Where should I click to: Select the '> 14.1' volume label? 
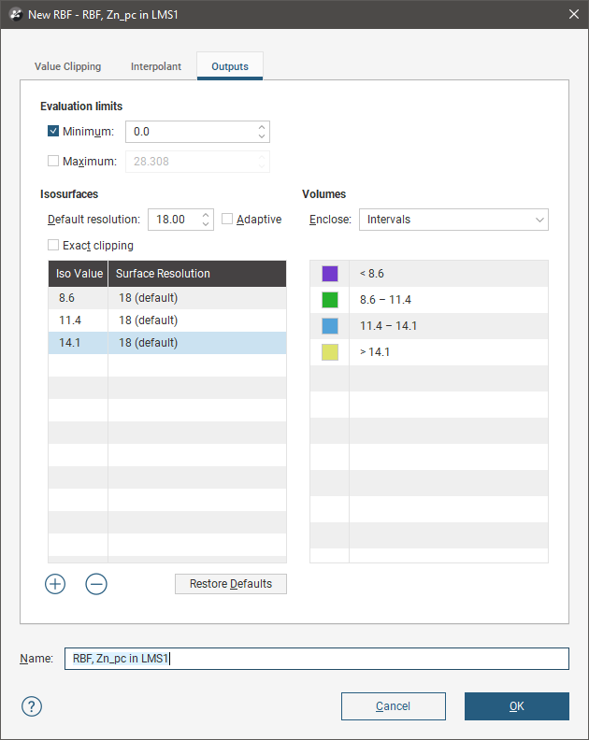click(x=375, y=352)
